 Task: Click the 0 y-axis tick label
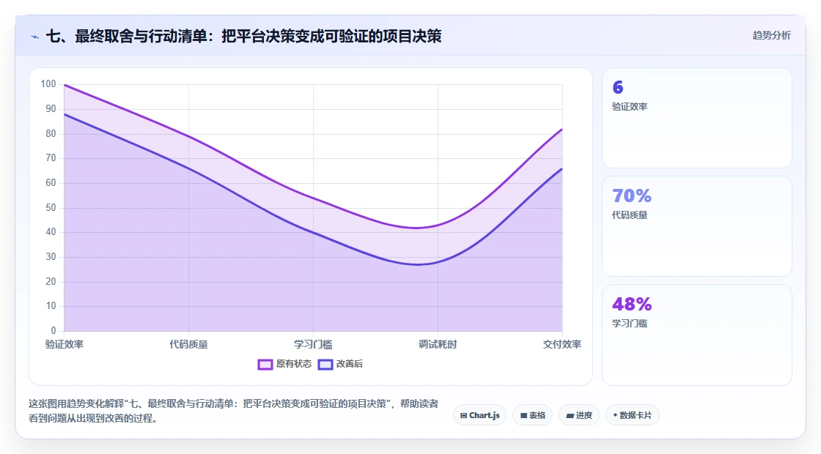coord(54,330)
